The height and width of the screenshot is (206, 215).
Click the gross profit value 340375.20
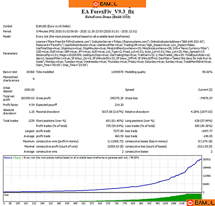(x=117, y=98)
